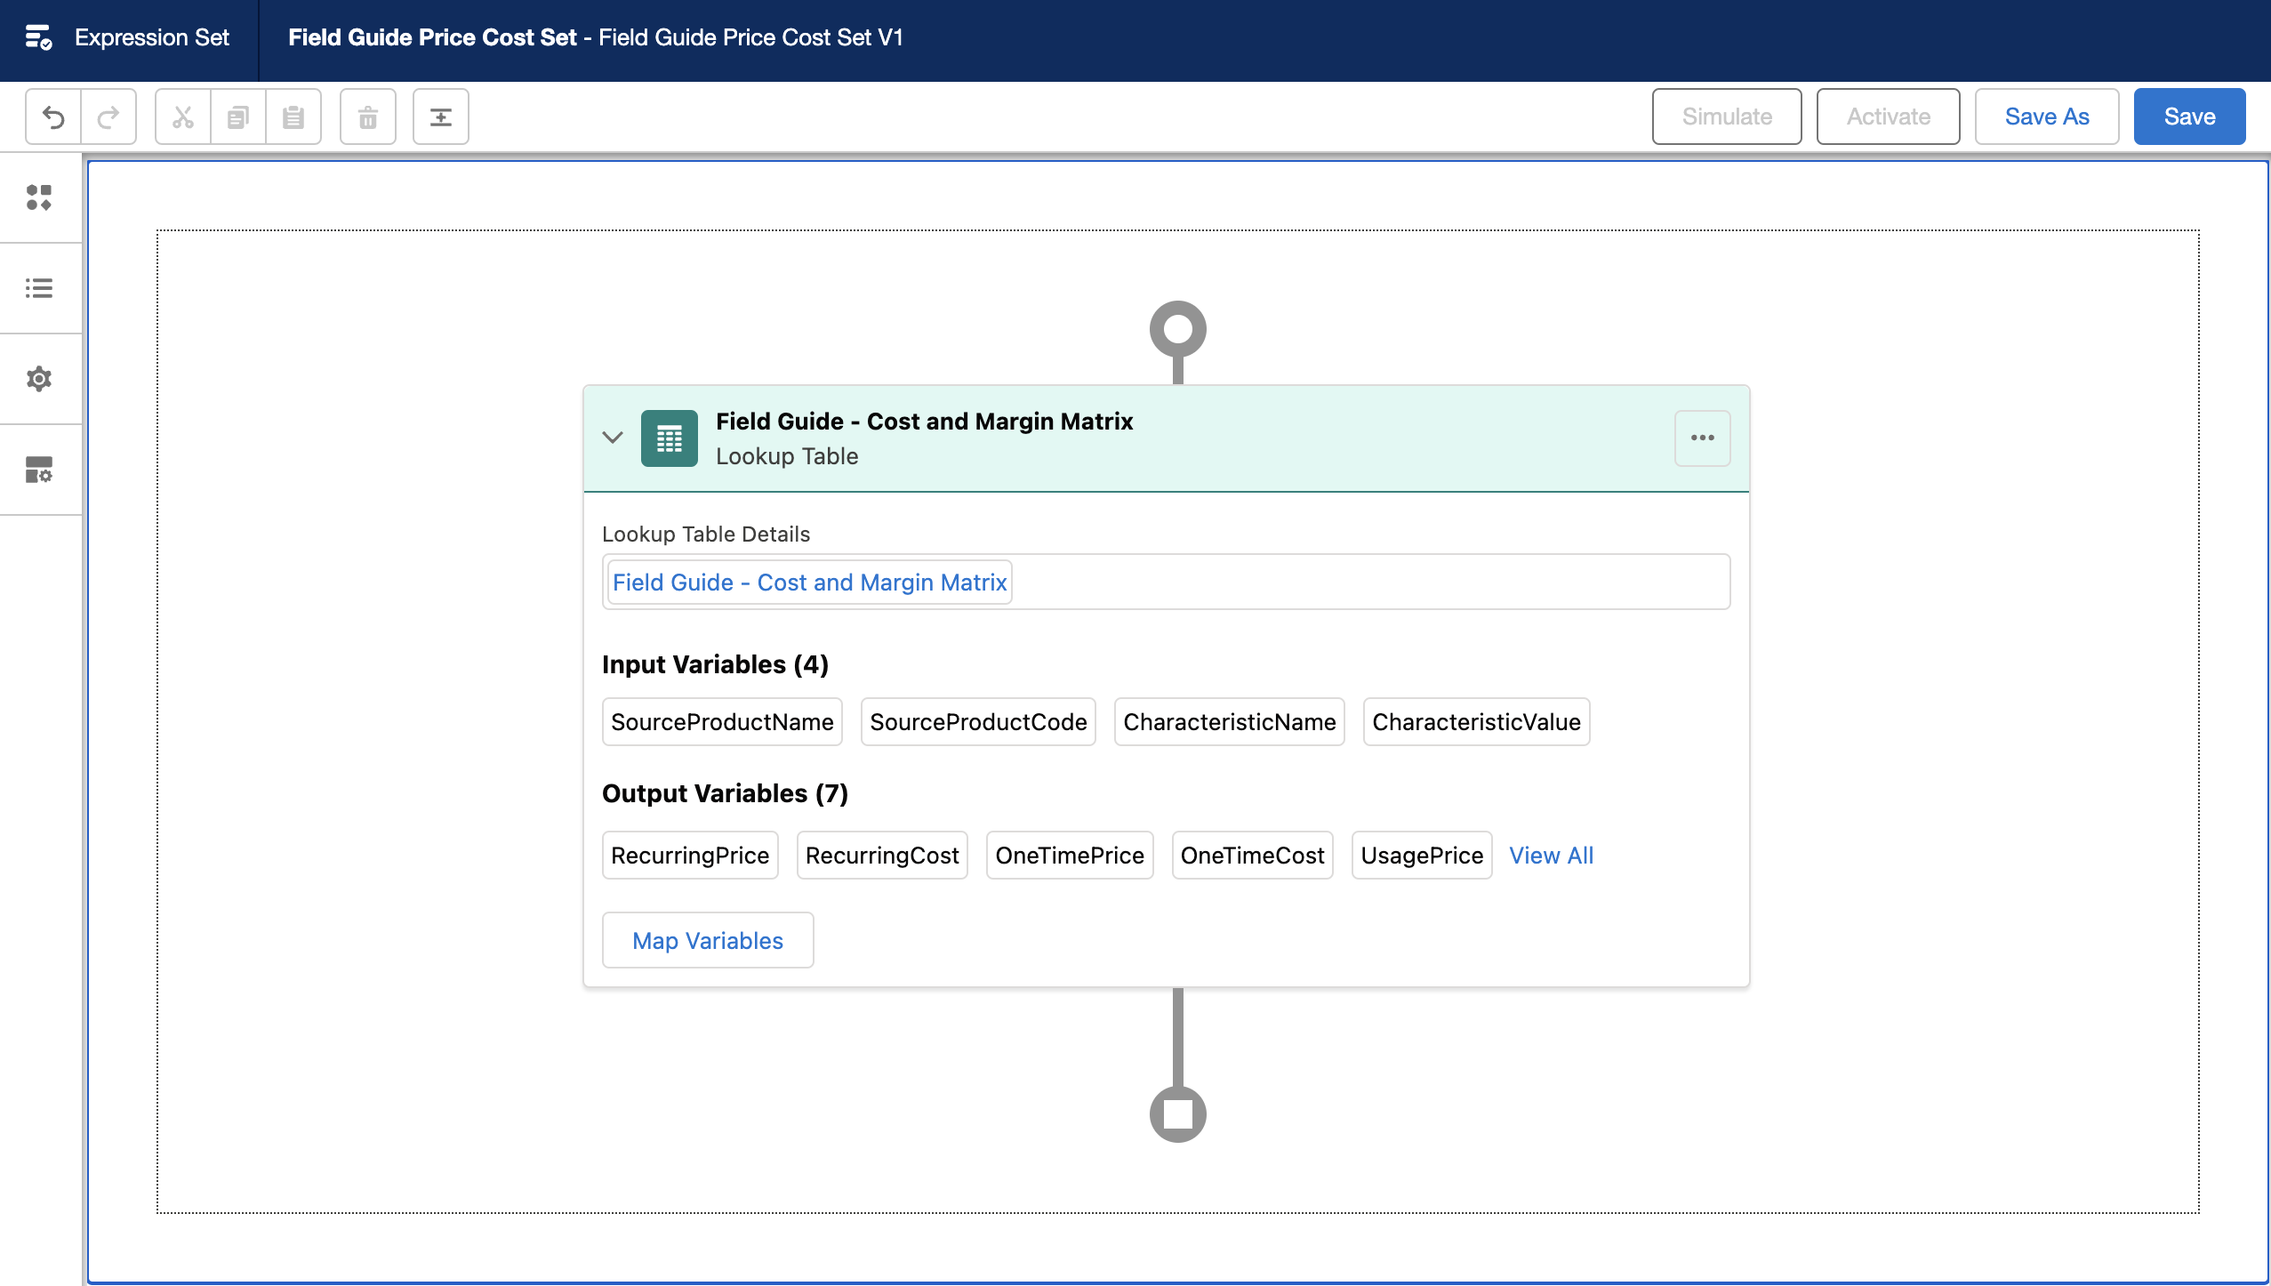
Task: Click the undo arrow icon
Action: coord(52,117)
